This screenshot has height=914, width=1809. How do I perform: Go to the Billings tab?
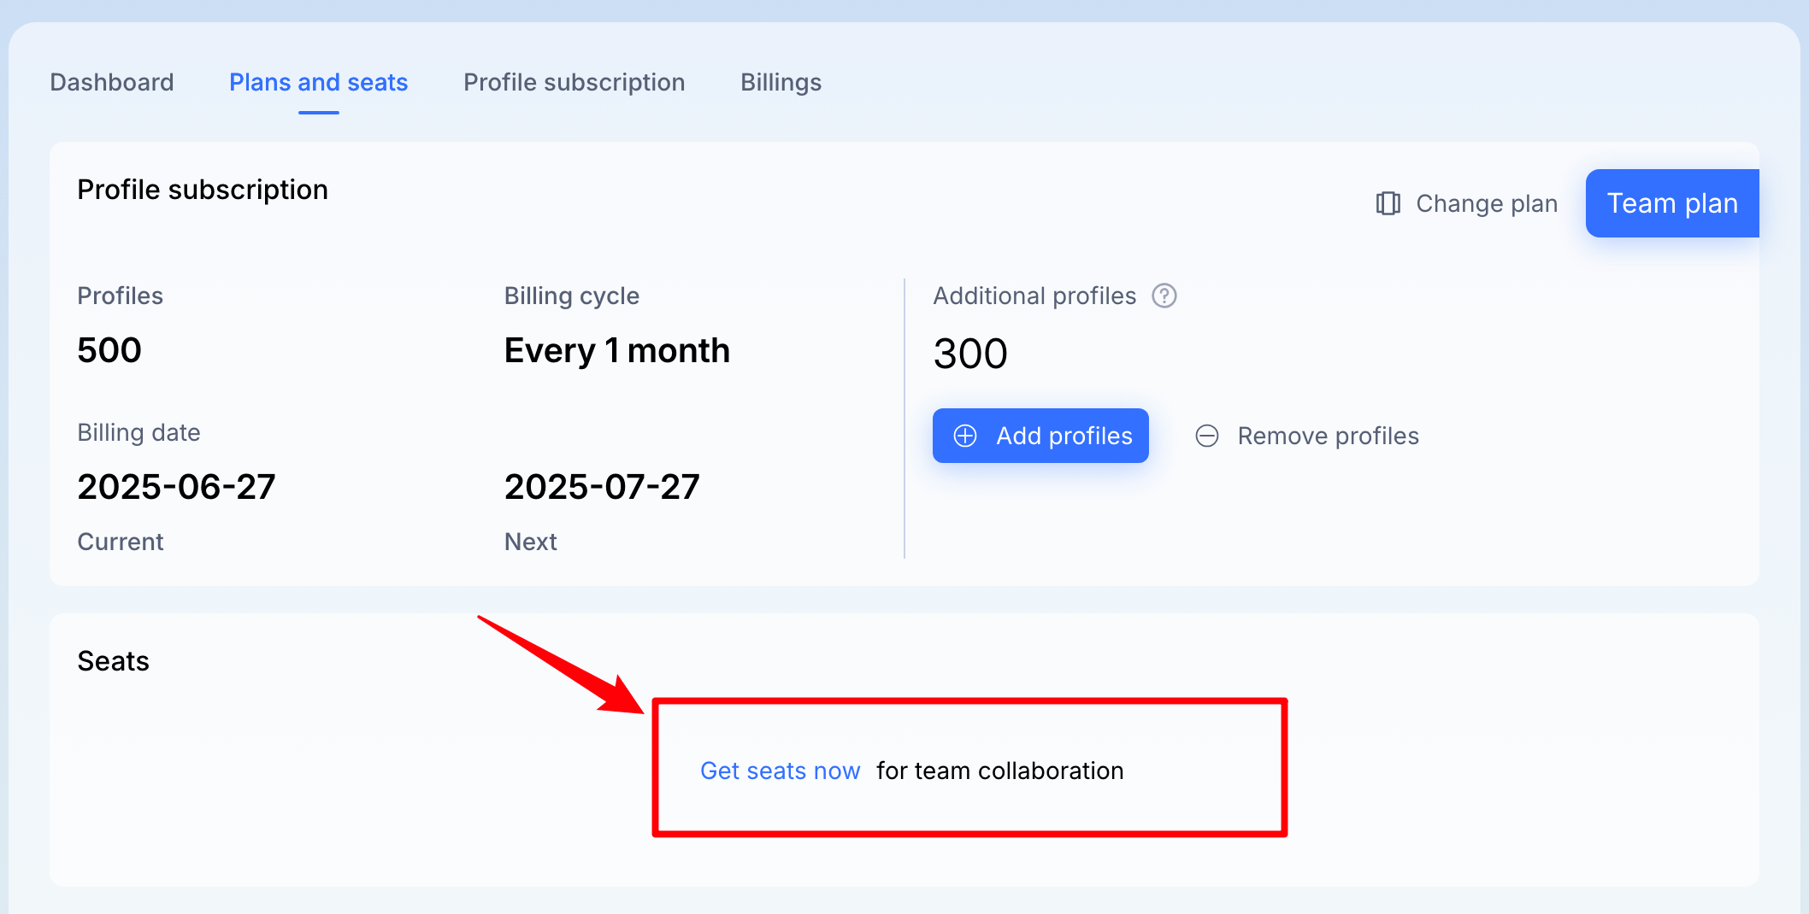tap(781, 82)
